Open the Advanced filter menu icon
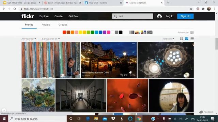The height and width of the screenshot is (122, 218). [192, 33]
